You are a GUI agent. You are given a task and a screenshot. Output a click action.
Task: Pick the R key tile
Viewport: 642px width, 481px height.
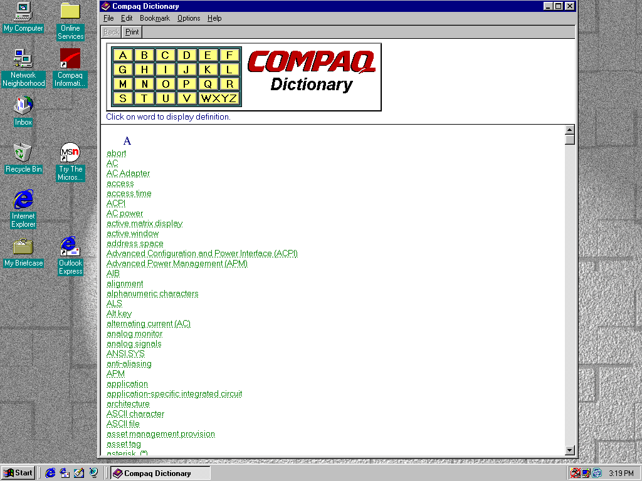(x=229, y=84)
